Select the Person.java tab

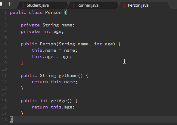point(144,5)
